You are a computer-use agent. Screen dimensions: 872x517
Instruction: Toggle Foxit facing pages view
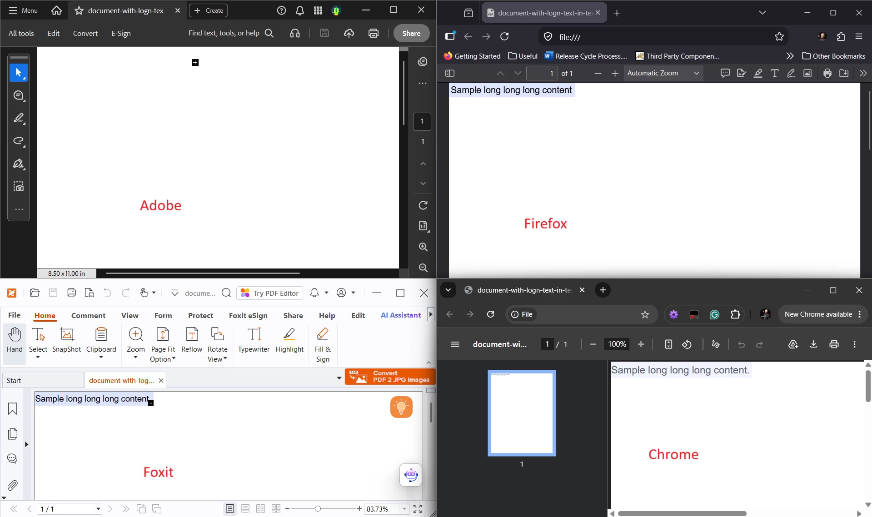tap(260, 509)
